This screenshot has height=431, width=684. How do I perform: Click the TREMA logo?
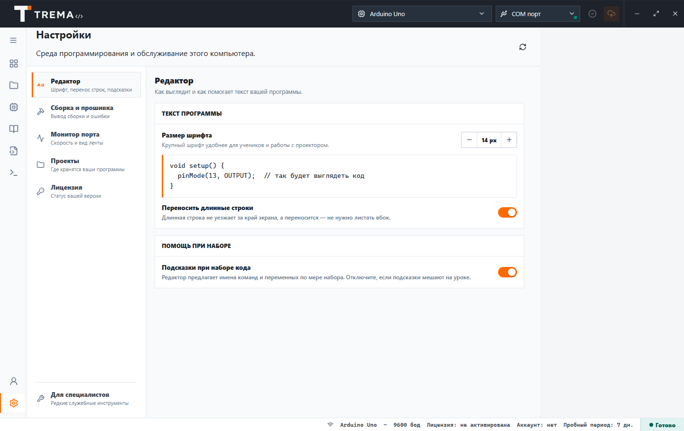[48, 14]
